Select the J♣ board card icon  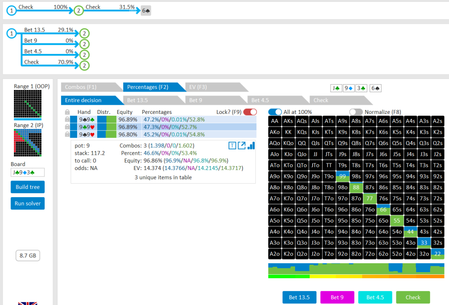[x=336, y=88]
